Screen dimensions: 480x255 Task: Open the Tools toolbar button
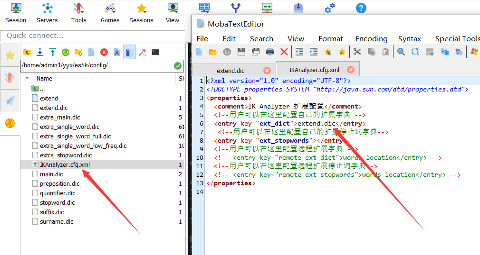(x=79, y=13)
